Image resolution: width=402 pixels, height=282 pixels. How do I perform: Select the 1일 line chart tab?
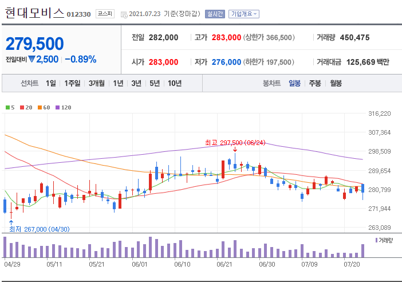click(51, 83)
